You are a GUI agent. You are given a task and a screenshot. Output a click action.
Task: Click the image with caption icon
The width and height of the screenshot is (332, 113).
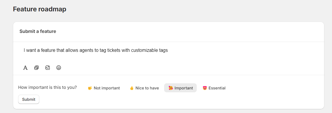pyautogui.click(x=48, y=68)
